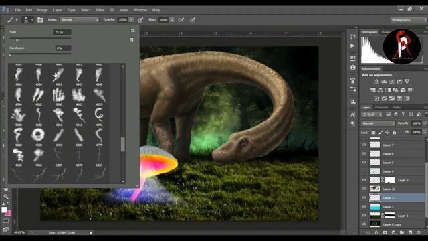Open the layer blend mode Normal dropdown
Screen dimensions: 428x241
pos(378,123)
